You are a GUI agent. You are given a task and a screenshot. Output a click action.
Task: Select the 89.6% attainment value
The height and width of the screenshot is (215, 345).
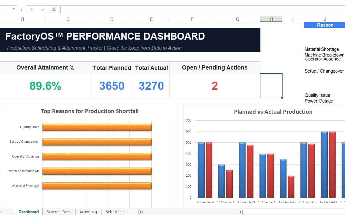[x=45, y=86]
